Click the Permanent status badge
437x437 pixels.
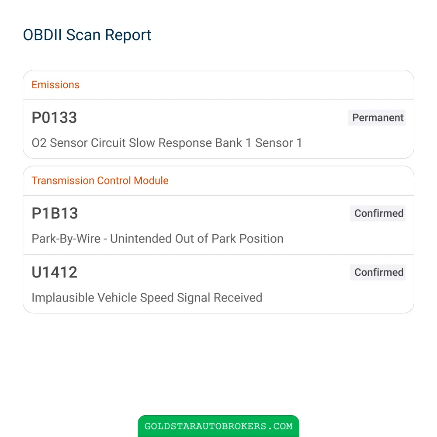[x=377, y=118]
